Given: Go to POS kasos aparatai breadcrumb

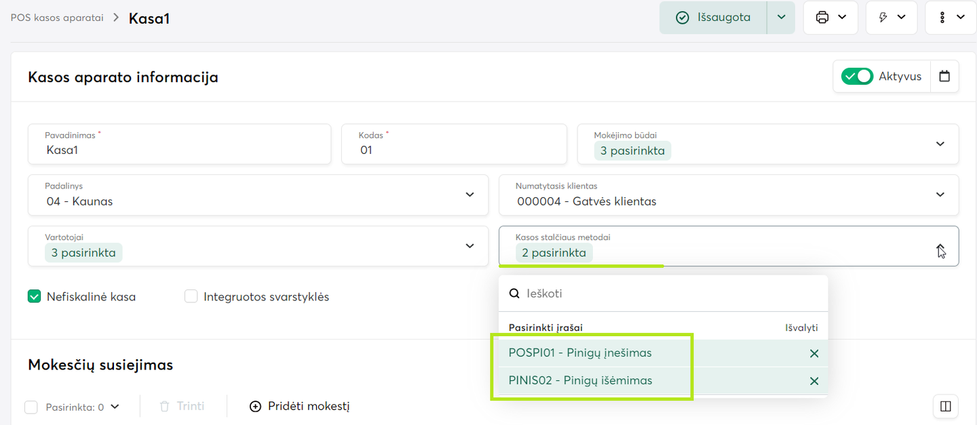Looking at the screenshot, I should 57,18.
